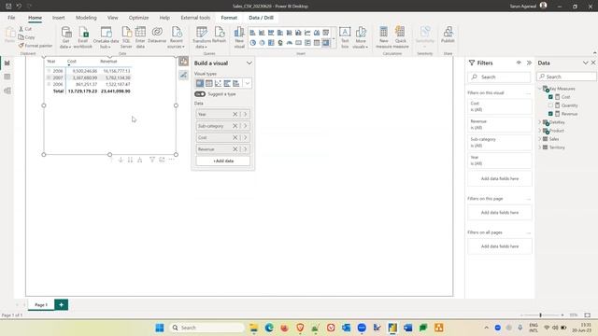Image resolution: width=598 pixels, height=336 pixels.
Task: Select the Page 1 tab
Action: [x=41, y=305]
